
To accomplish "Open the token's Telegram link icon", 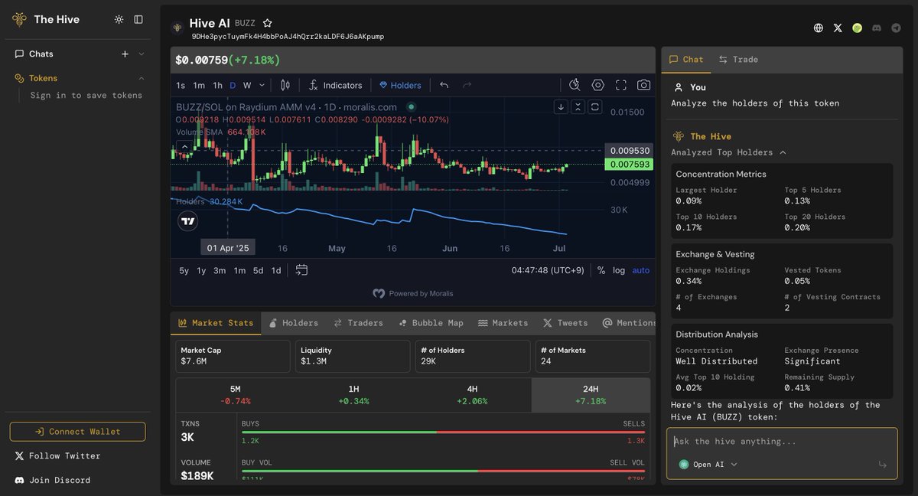I will click(x=897, y=28).
